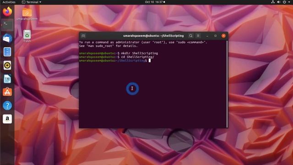Open Rhythmbox music player in dock
This screenshot has width=293, height=165.
7,65
